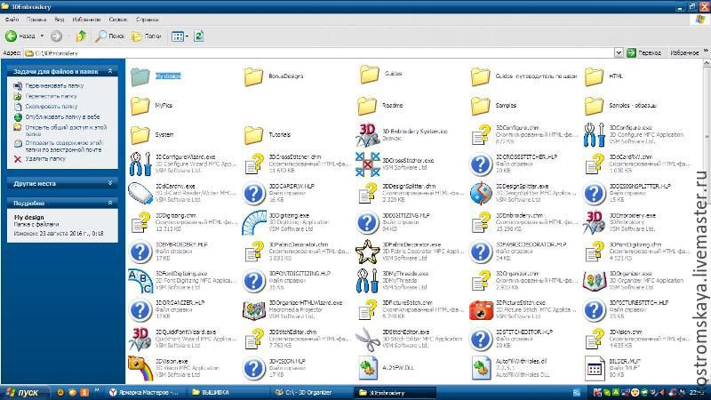Open 3DOrganizerHTMLWizard.exe icon

click(254, 310)
